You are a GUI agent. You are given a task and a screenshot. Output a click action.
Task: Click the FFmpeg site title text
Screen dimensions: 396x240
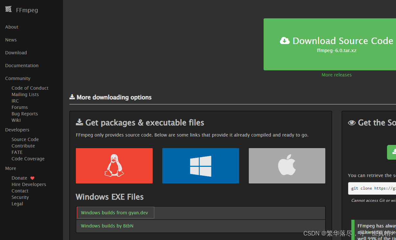coord(27,10)
